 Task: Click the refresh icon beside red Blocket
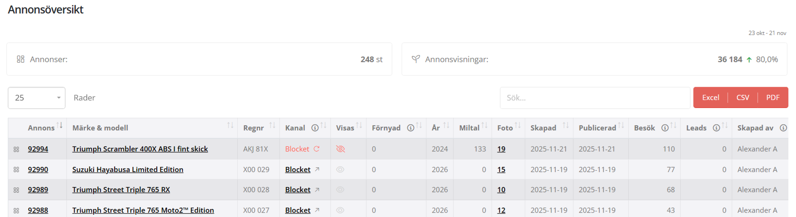pyautogui.click(x=316, y=149)
